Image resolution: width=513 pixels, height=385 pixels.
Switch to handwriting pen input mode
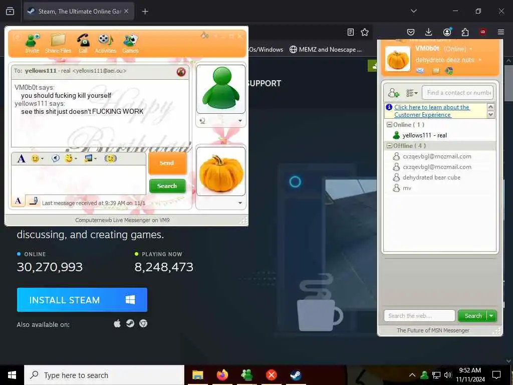[34, 201]
